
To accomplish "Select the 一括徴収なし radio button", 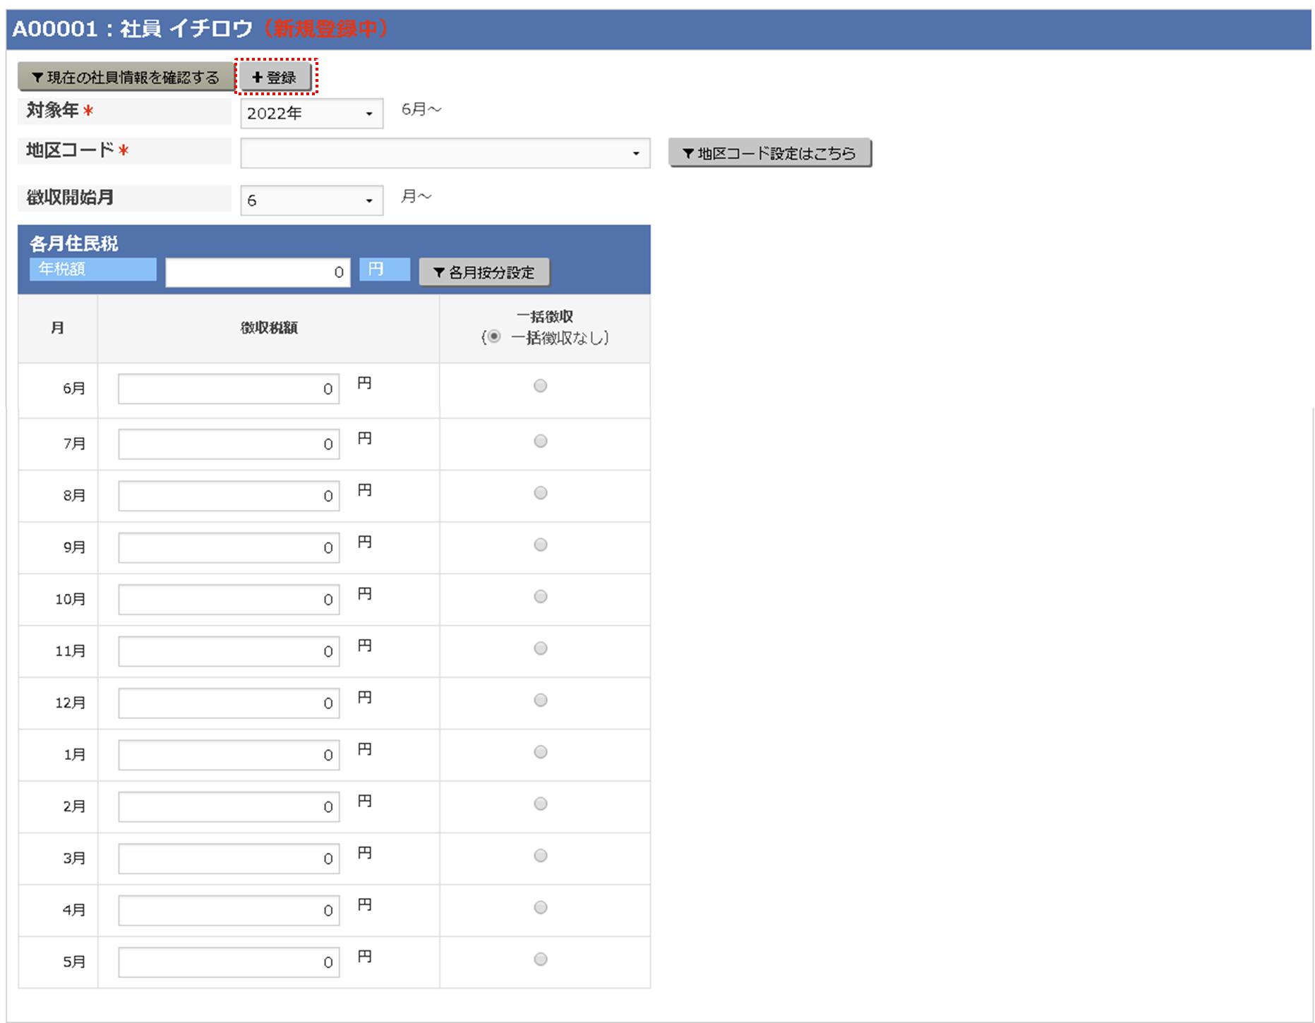I will pos(494,337).
